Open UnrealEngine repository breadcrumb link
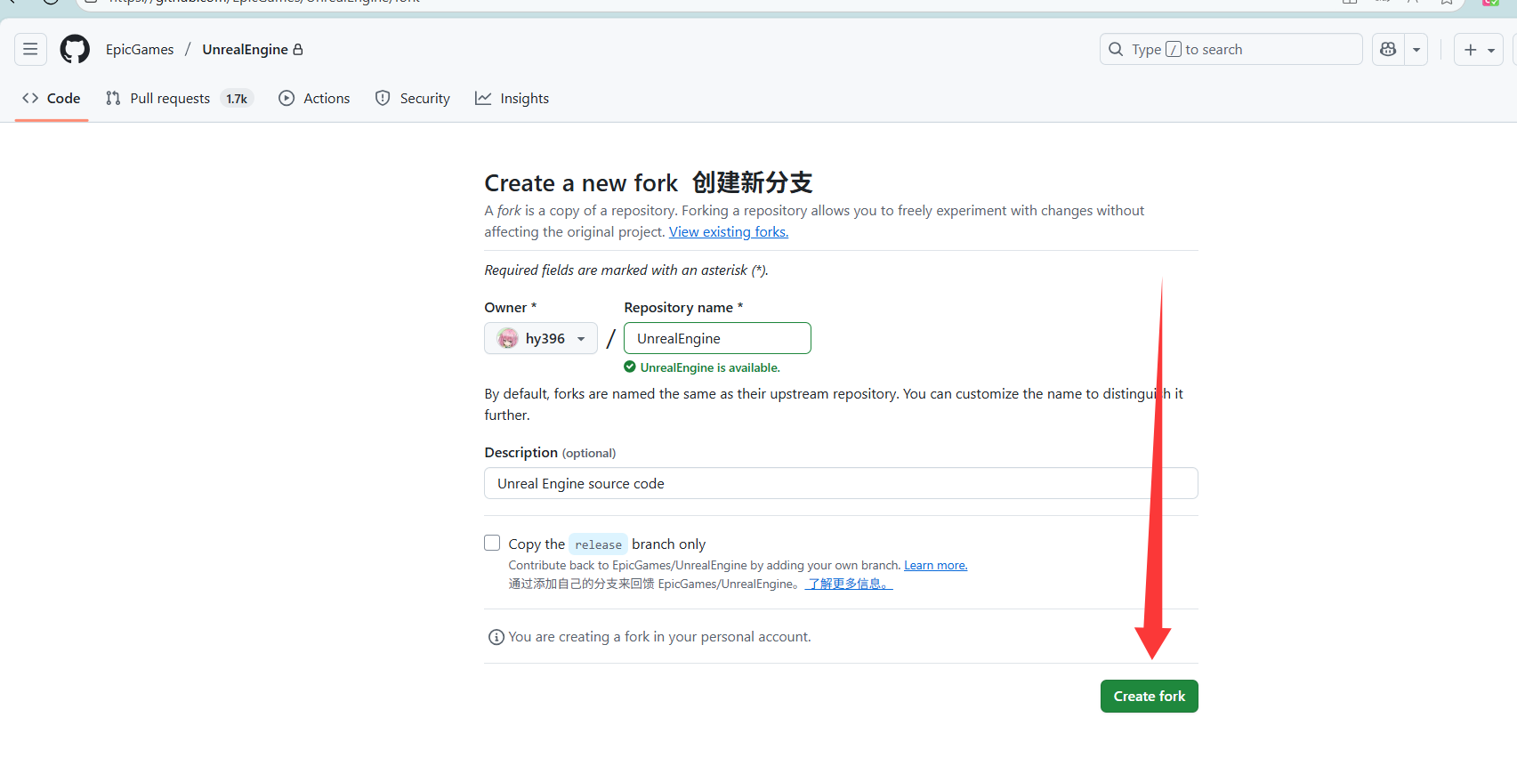The image size is (1517, 782). [x=245, y=50]
